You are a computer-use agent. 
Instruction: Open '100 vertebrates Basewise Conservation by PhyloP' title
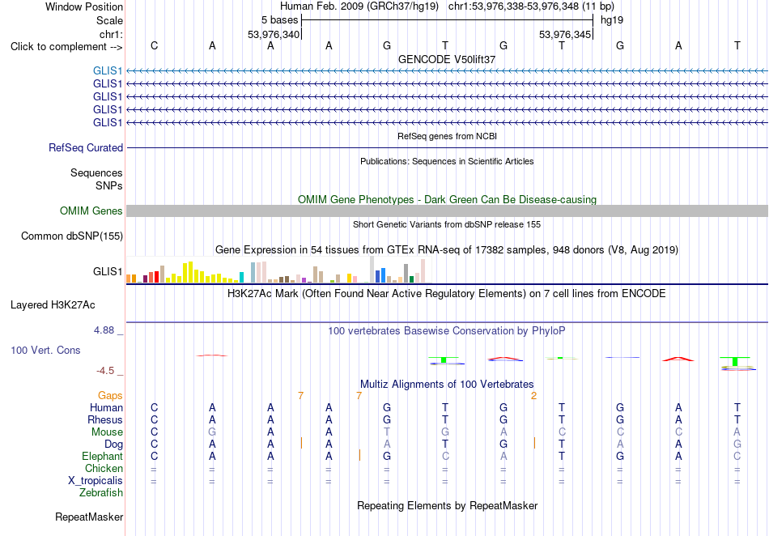(447, 331)
